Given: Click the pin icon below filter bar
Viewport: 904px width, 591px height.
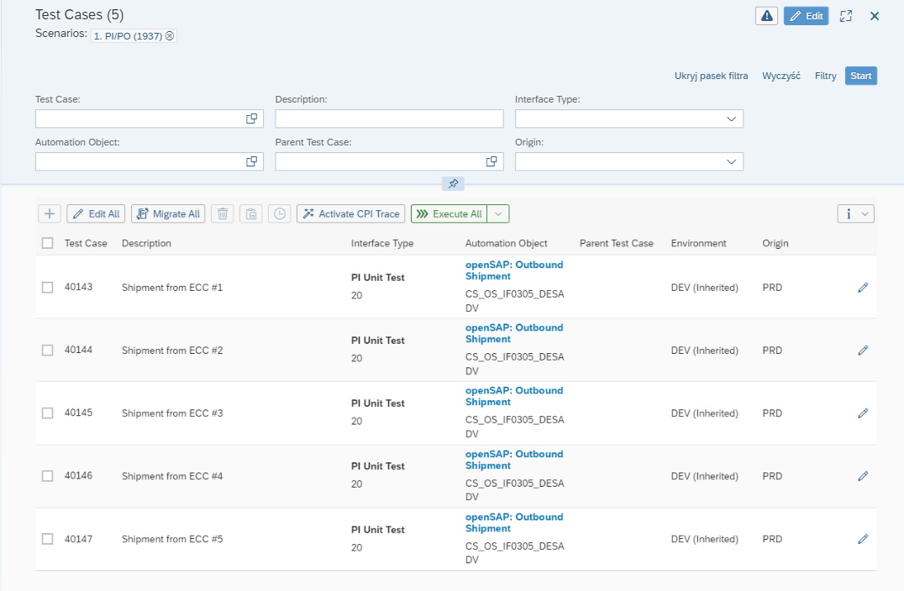Looking at the screenshot, I should tap(453, 183).
